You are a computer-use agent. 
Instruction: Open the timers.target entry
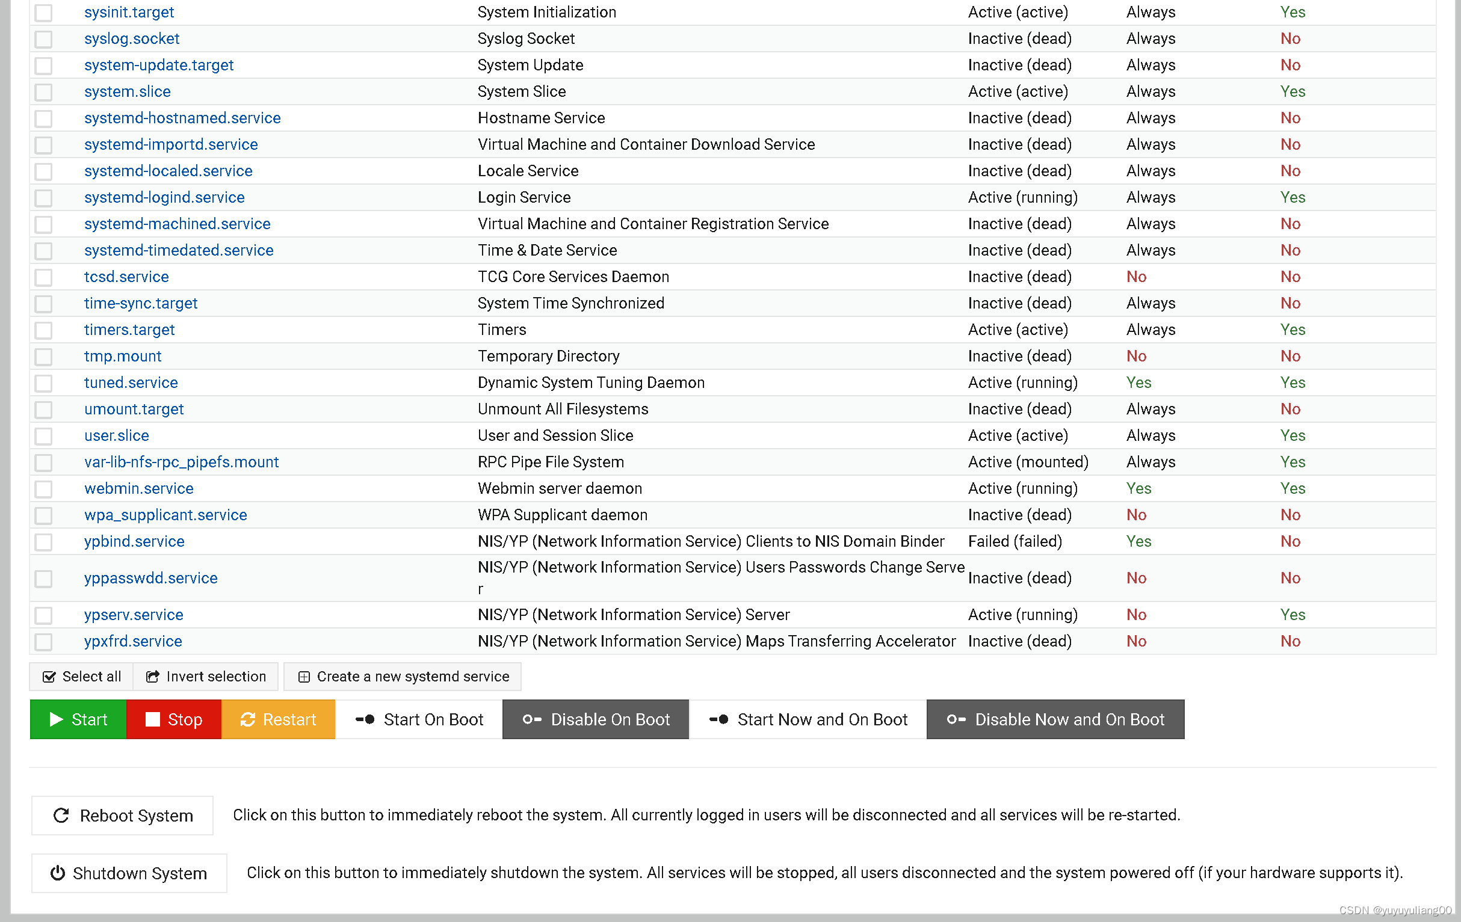coord(129,330)
